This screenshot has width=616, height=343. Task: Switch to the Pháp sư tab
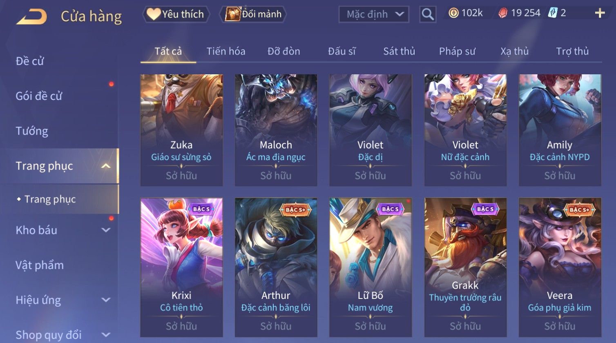point(457,51)
